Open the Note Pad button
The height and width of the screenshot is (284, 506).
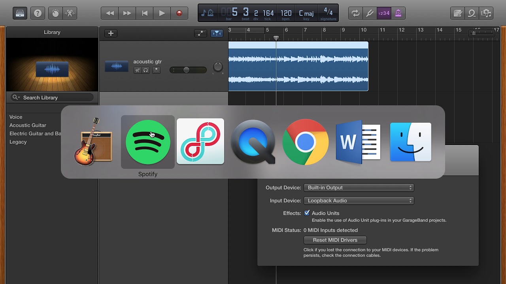(458, 13)
